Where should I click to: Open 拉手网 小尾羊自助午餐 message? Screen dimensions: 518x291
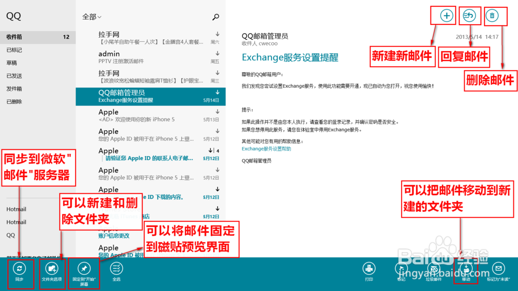point(151,38)
